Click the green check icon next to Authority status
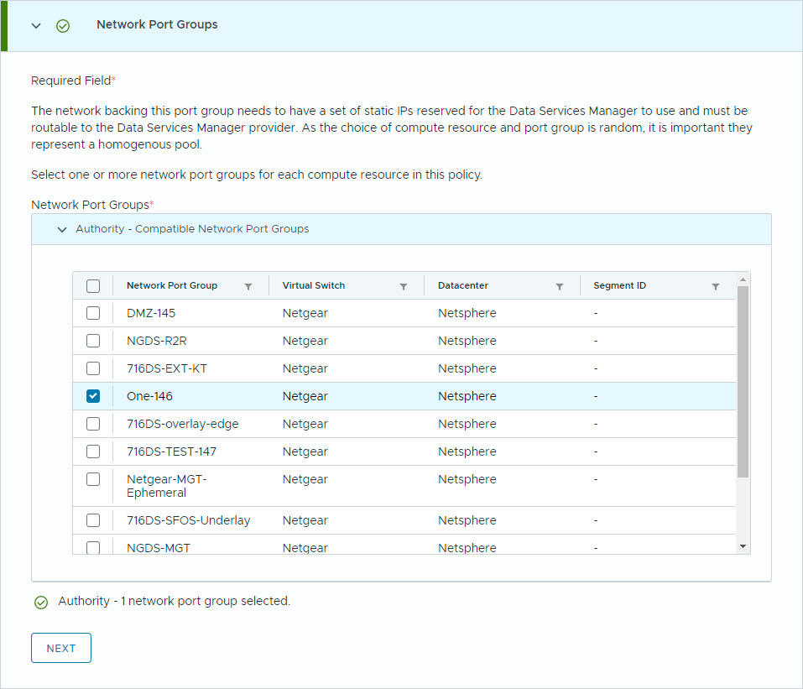This screenshot has width=803, height=689. (41, 603)
